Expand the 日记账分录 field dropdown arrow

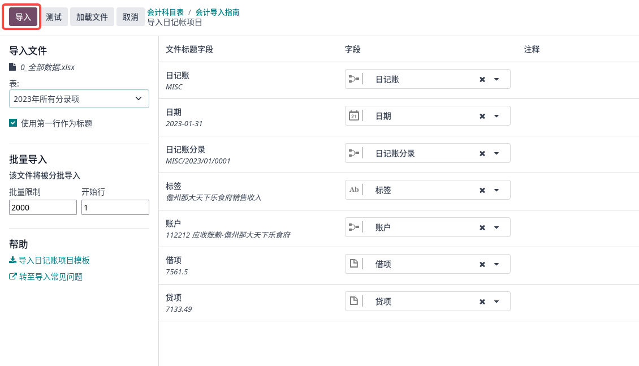[496, 154]
